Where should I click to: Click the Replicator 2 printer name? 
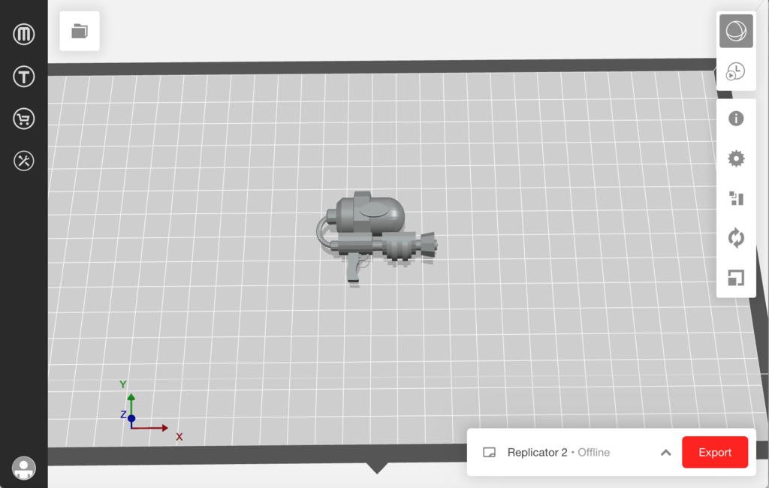pyautogui.click(x=537, y=452)
